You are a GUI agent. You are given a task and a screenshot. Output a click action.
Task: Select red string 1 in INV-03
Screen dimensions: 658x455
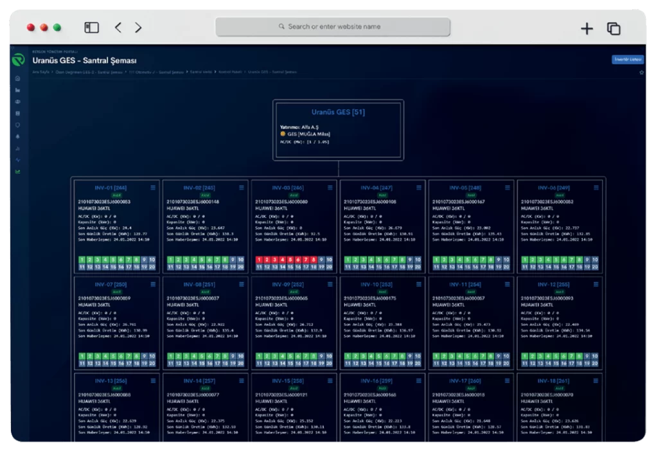click(260, 260)
